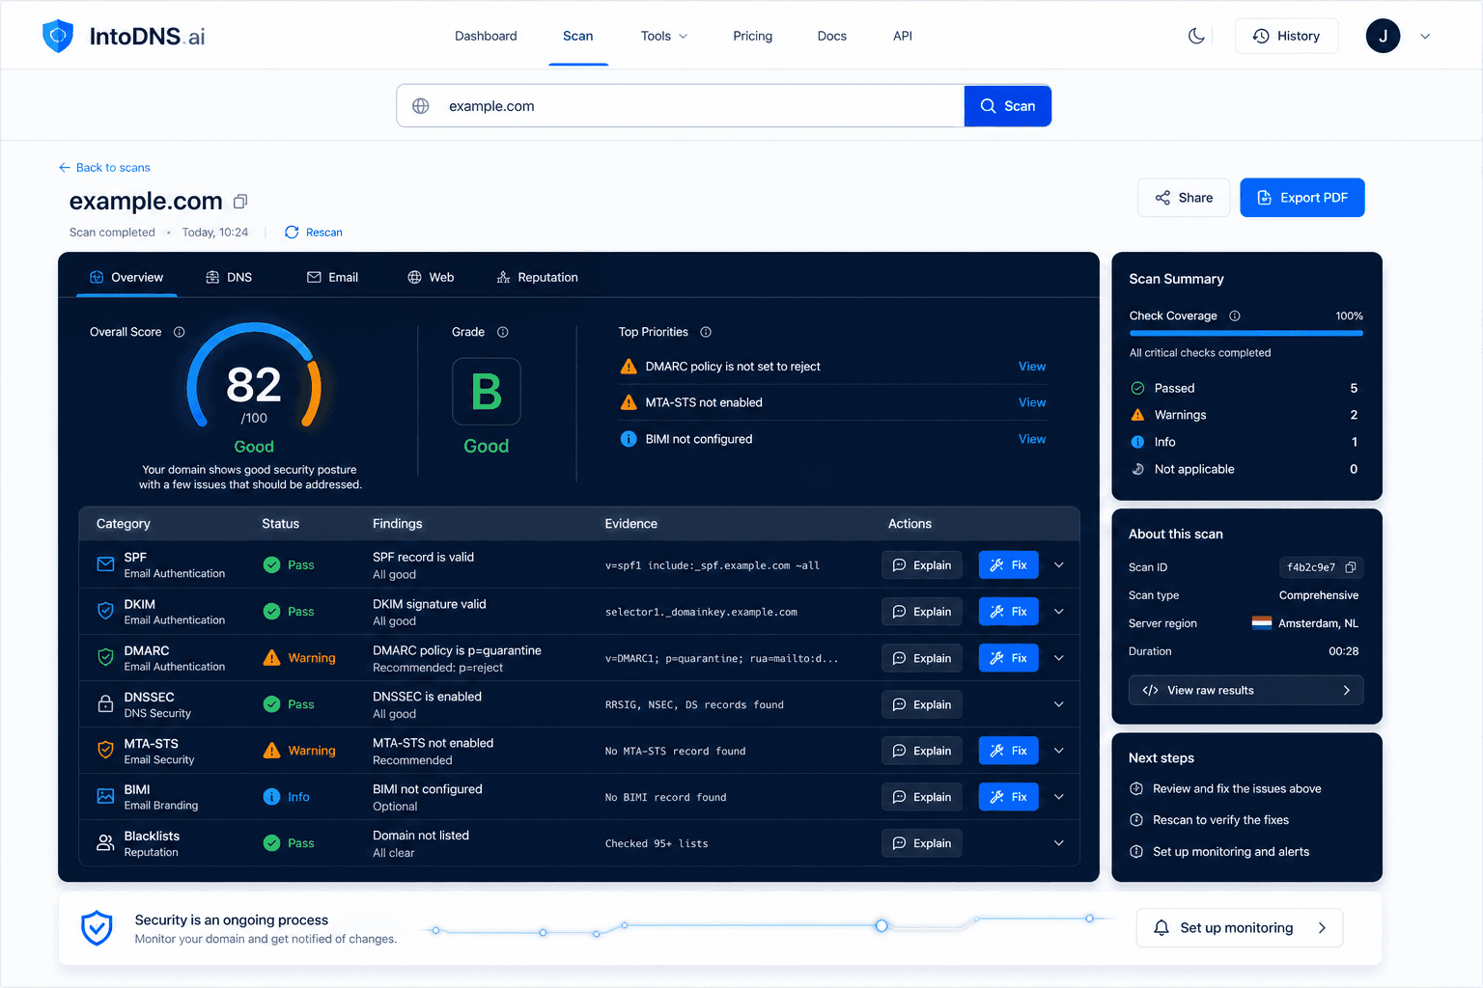Click the domain search input field
The height and width of the screenshot is (988, 1483).
click(x=680, y=106)
